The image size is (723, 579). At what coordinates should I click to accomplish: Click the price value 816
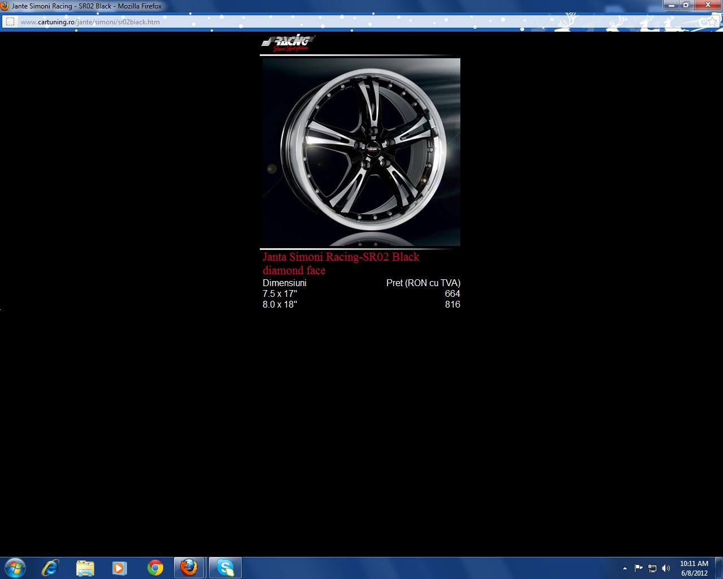[452, 304]
